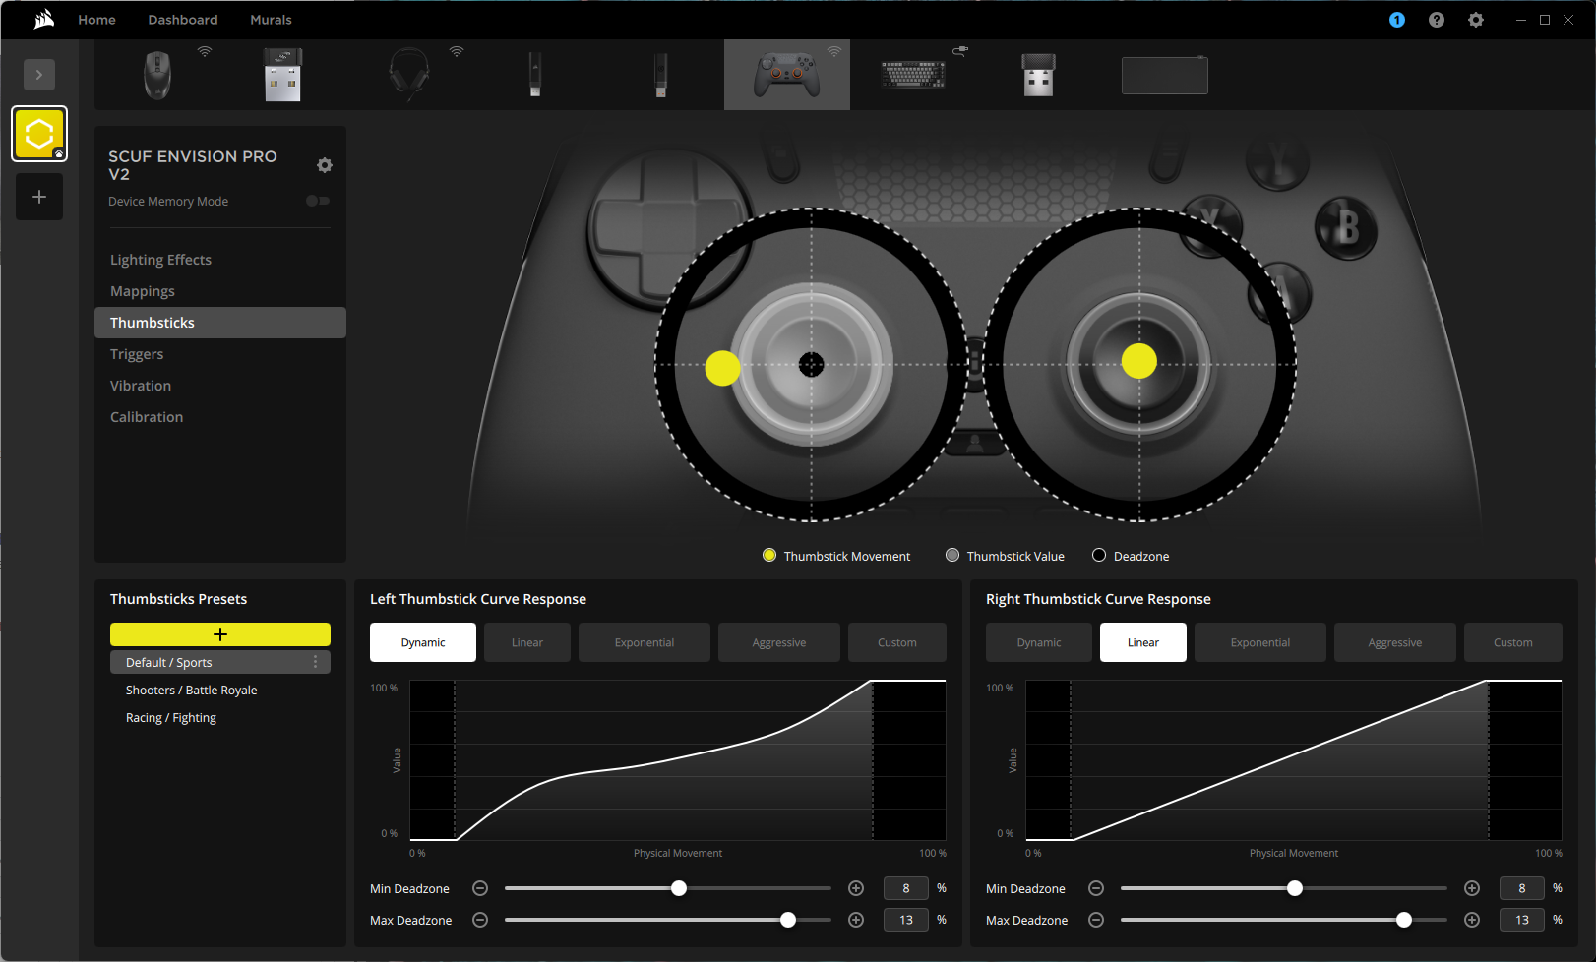1596x962 pixels.
Task: Open SCUF Envision Pro device settings gear
Action: [x=325, y=165]
